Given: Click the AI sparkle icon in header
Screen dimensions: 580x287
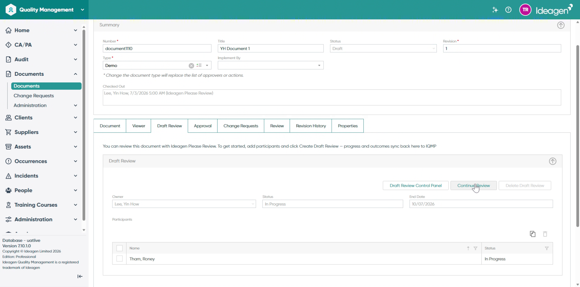Looking at the screenshot, I should coord(495,10).
